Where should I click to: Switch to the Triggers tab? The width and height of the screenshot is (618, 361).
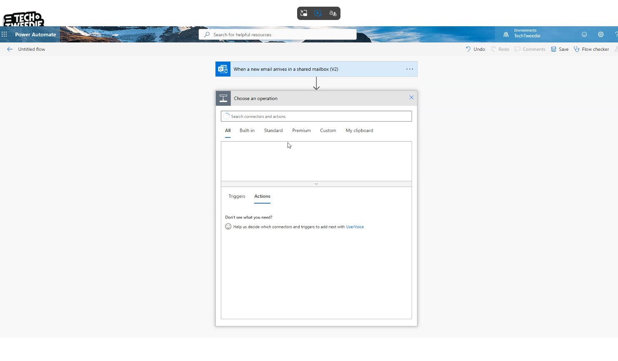(237, 196)
